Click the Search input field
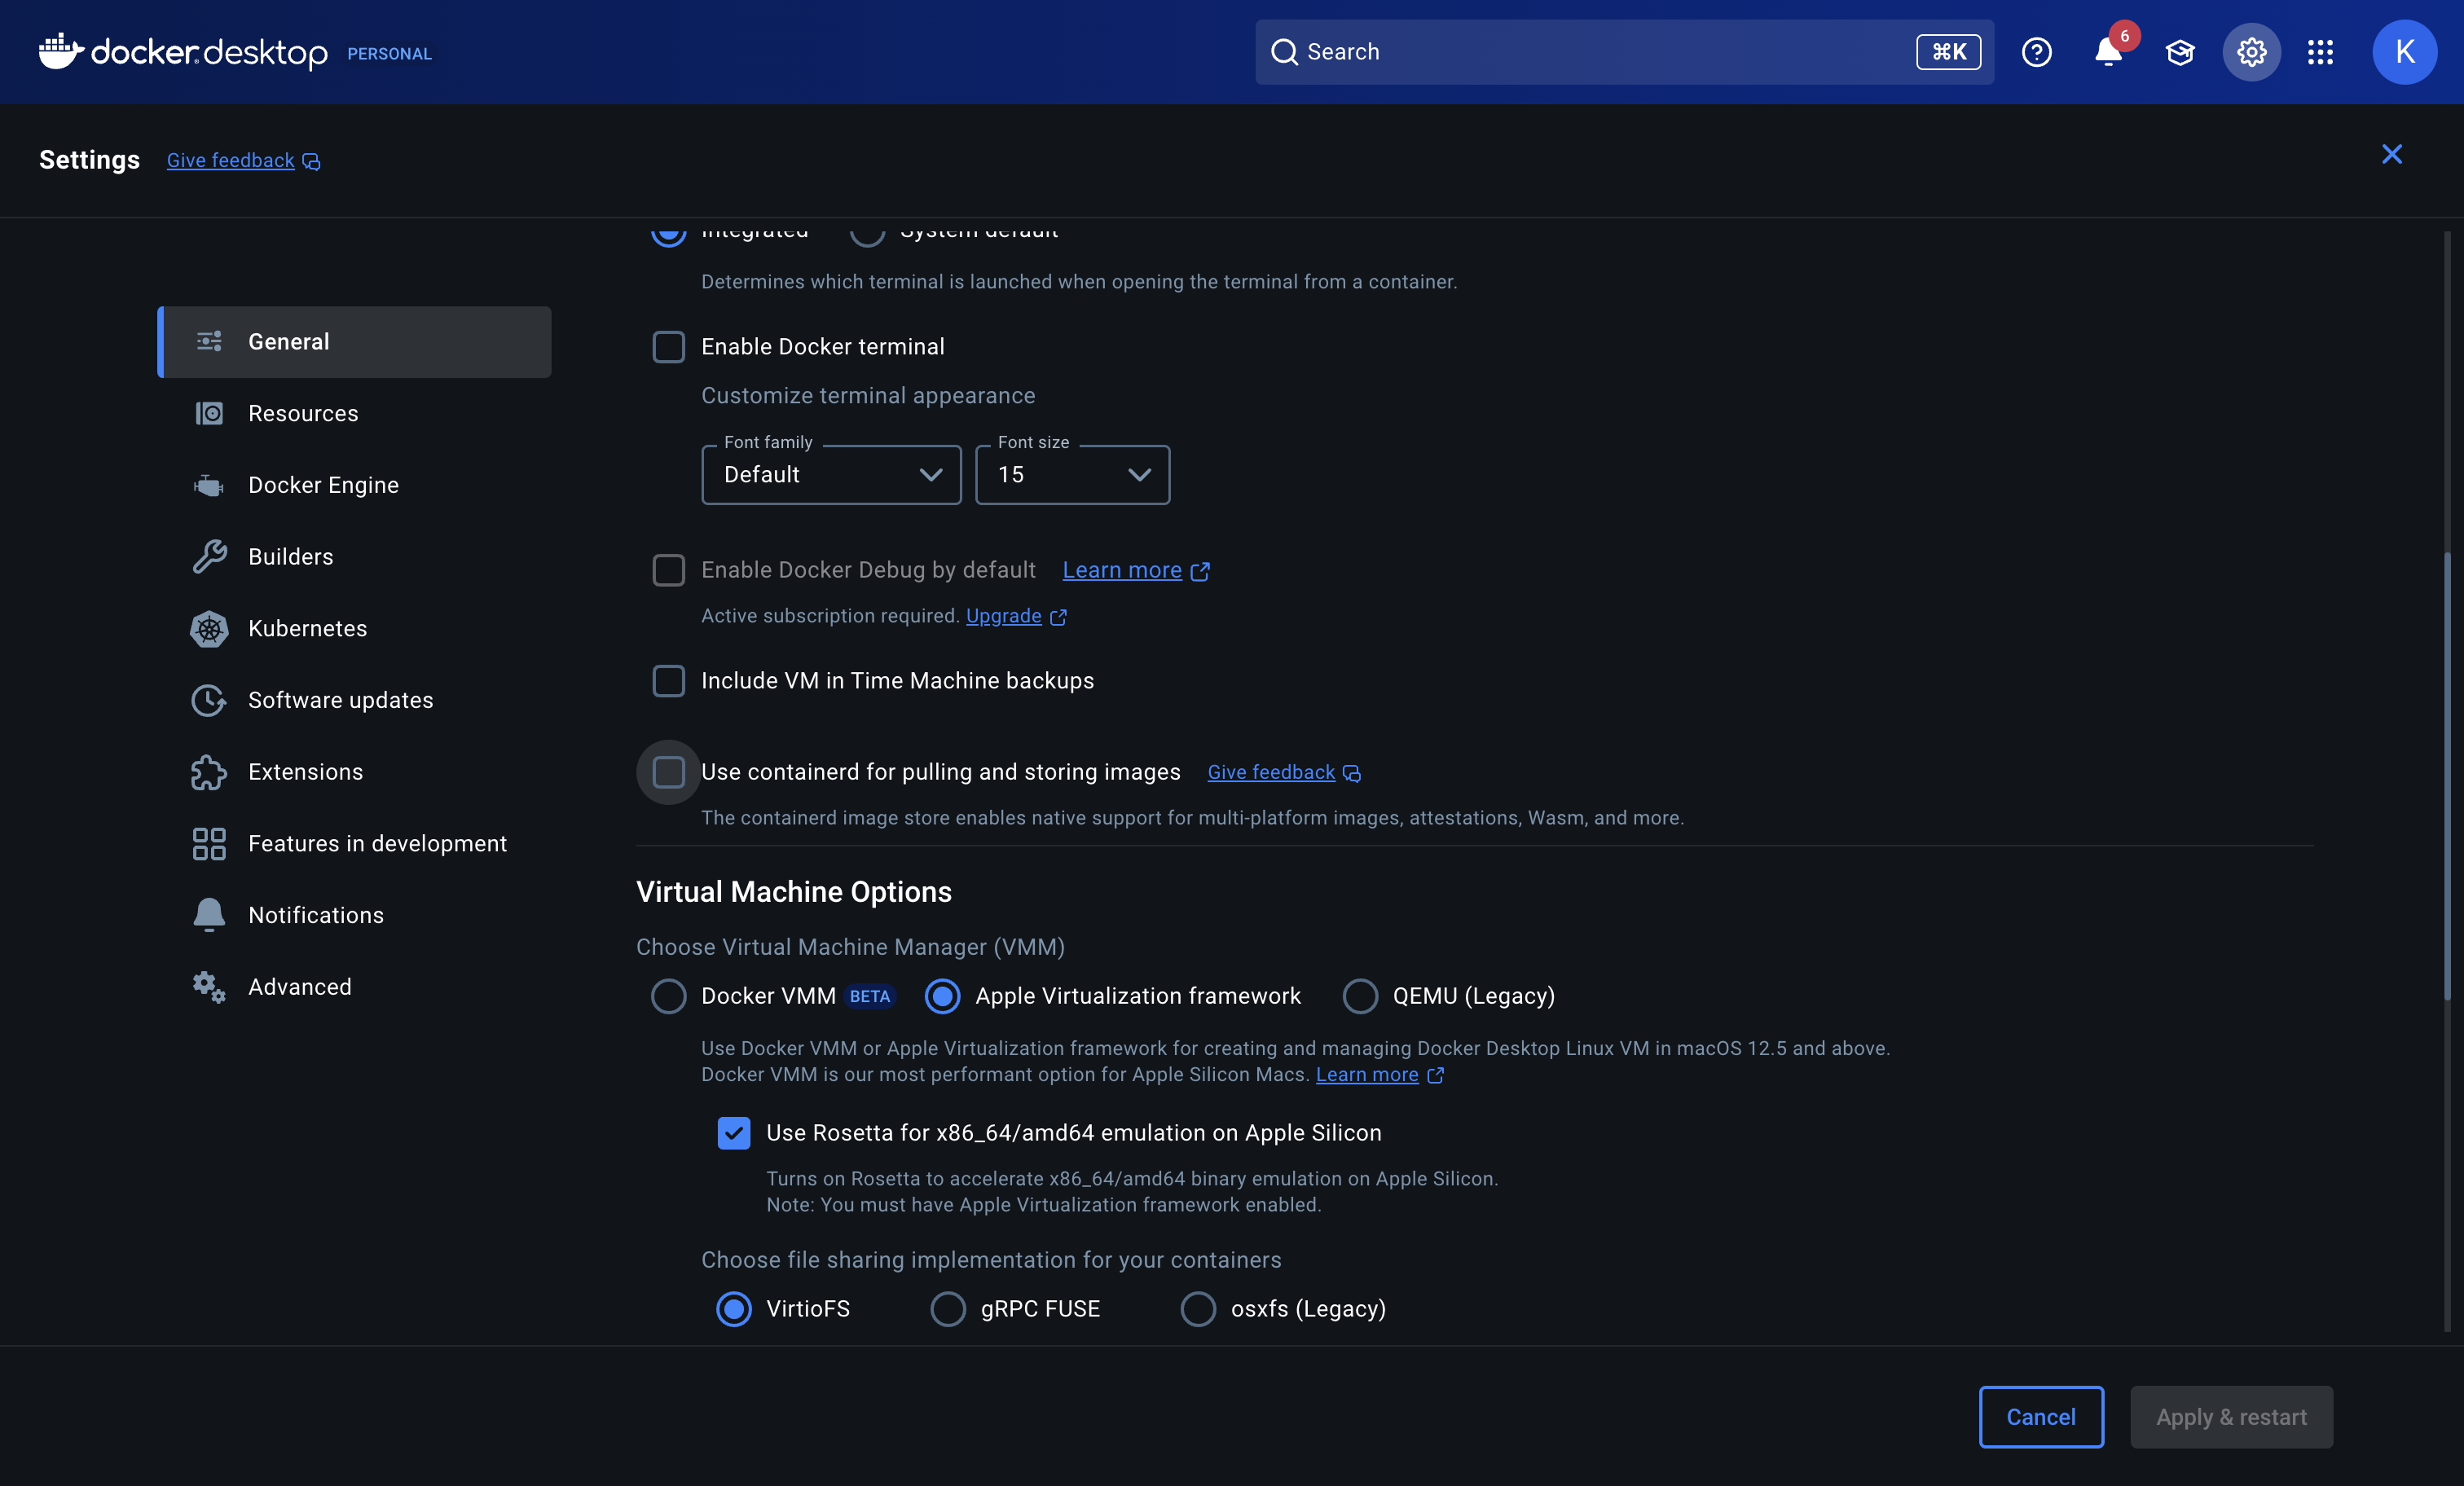Screen dimensions: 2464x1486 pyautogui.click(x=1600, y=52)
